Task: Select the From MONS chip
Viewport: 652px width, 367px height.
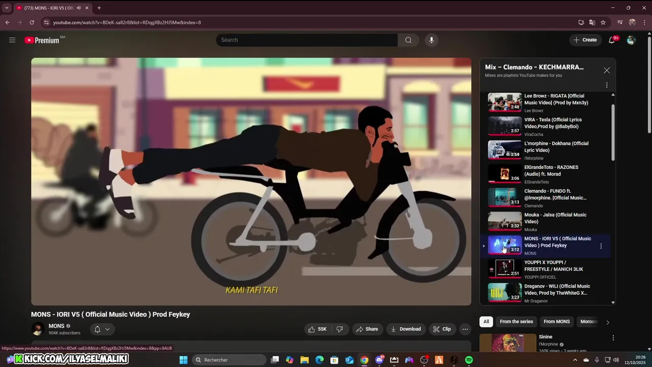Action: tap(557, 322)
